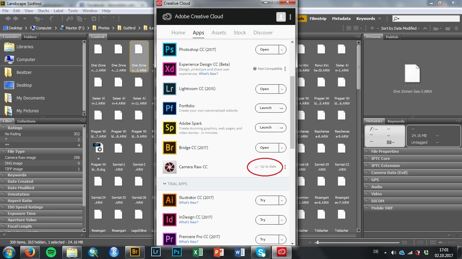Click Open in Camera Raw icon in Bridge
The image size is (462, 259).
(x=94, y=19)
